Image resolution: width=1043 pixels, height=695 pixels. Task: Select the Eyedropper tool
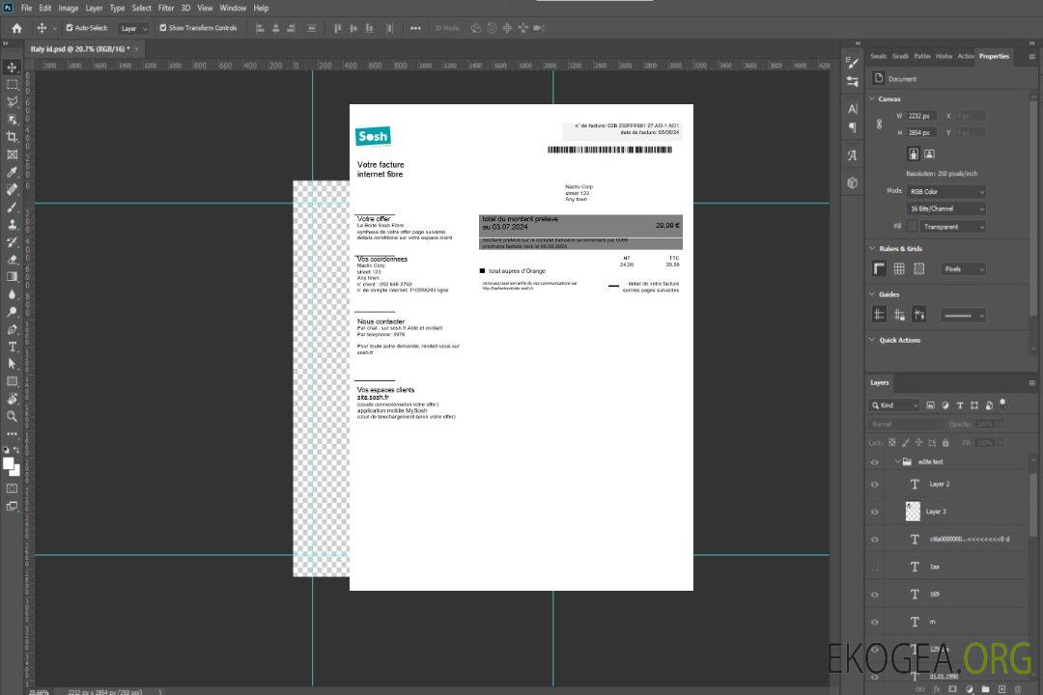12,172
